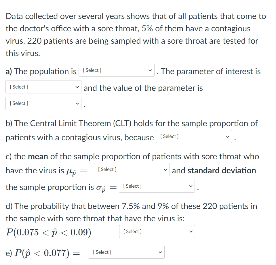276x265 pixels.
Task: Click the chevron on the parameter value dropdown
Action: 77,103
